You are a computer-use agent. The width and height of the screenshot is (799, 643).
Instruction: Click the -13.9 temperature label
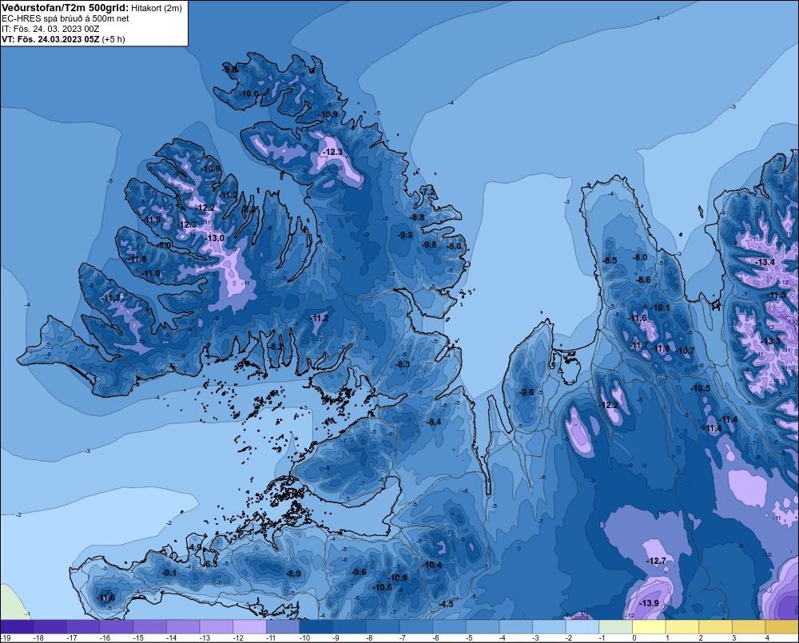pos(649,603)
